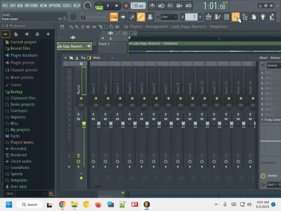Viewport: 281px width, 211px height.
Task: Click the Master pan knob
Action: click(x=81, y=106)
